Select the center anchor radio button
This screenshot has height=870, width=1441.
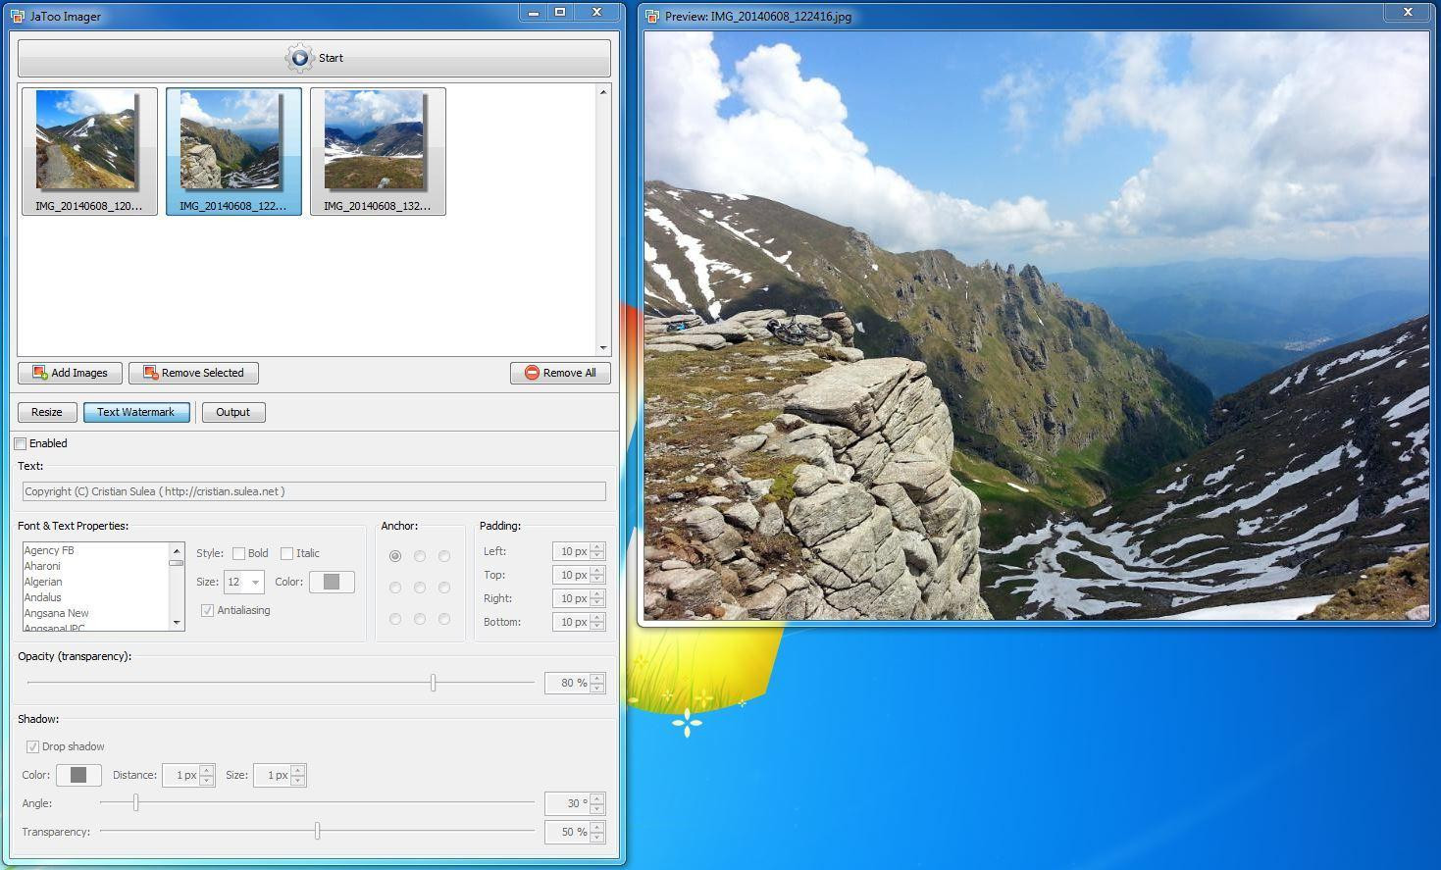(x=420, y=588)
